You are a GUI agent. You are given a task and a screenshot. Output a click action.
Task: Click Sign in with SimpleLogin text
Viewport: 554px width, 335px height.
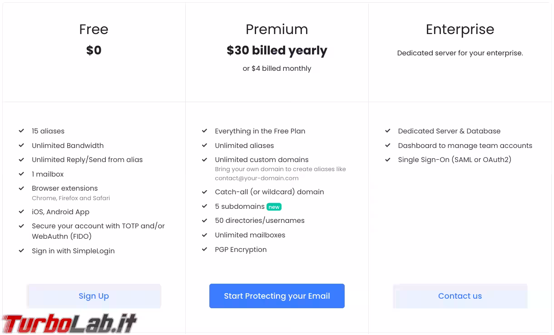click(x=73, y=251)
